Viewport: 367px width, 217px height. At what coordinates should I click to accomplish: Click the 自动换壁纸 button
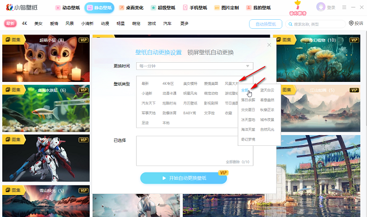(x=266, y=24)
